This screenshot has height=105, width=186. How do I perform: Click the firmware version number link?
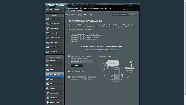(105, 8)
